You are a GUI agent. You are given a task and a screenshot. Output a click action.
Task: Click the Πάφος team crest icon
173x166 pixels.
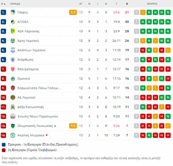pyautogui.click(x=13, y=12)
